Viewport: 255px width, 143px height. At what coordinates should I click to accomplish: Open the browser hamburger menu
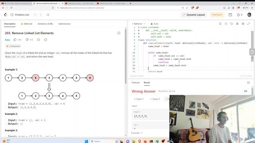pos(252,8)
